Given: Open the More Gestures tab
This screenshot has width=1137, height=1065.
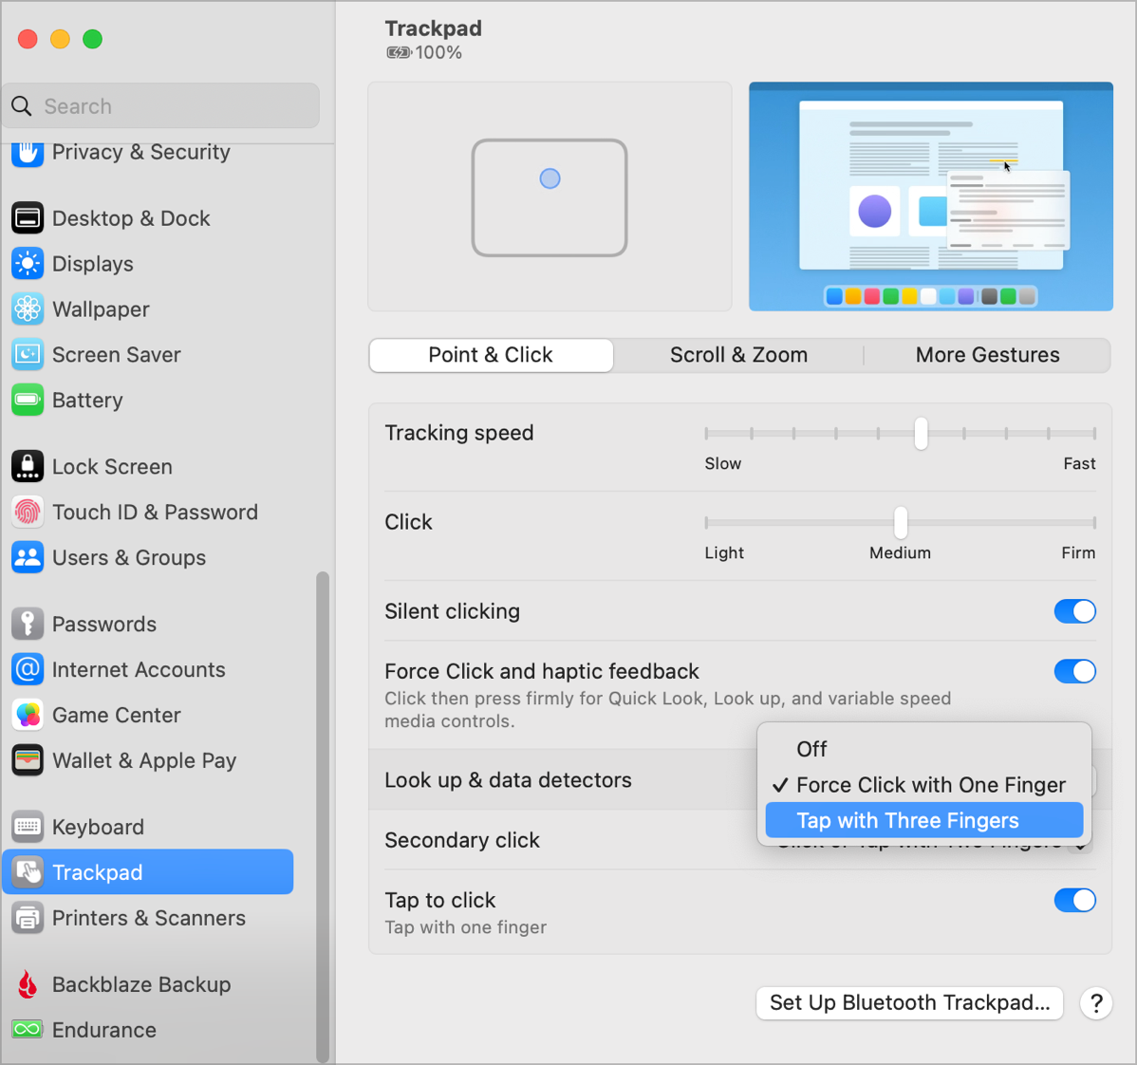Looking at the screenshot, I should point(987,355).
